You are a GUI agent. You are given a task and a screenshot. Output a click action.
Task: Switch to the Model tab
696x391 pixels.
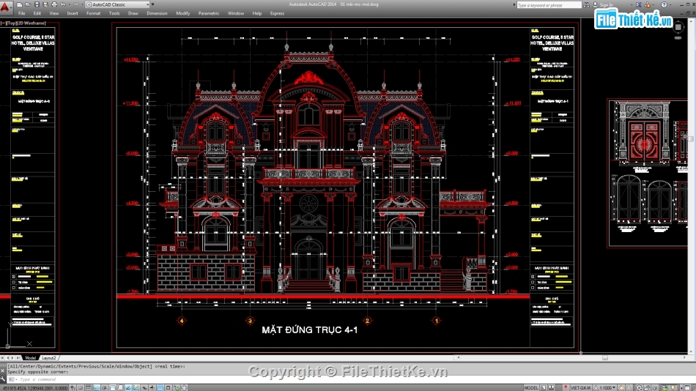31,358
